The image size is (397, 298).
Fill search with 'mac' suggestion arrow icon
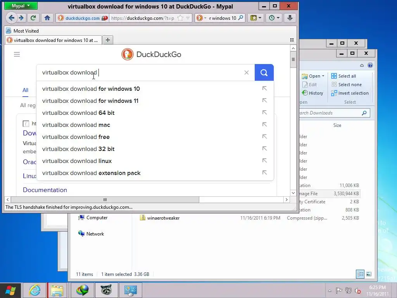tap(264, 125)
